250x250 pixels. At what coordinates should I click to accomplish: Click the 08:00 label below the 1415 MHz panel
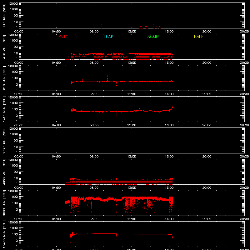pyautogui.click(x=94, y=125)
